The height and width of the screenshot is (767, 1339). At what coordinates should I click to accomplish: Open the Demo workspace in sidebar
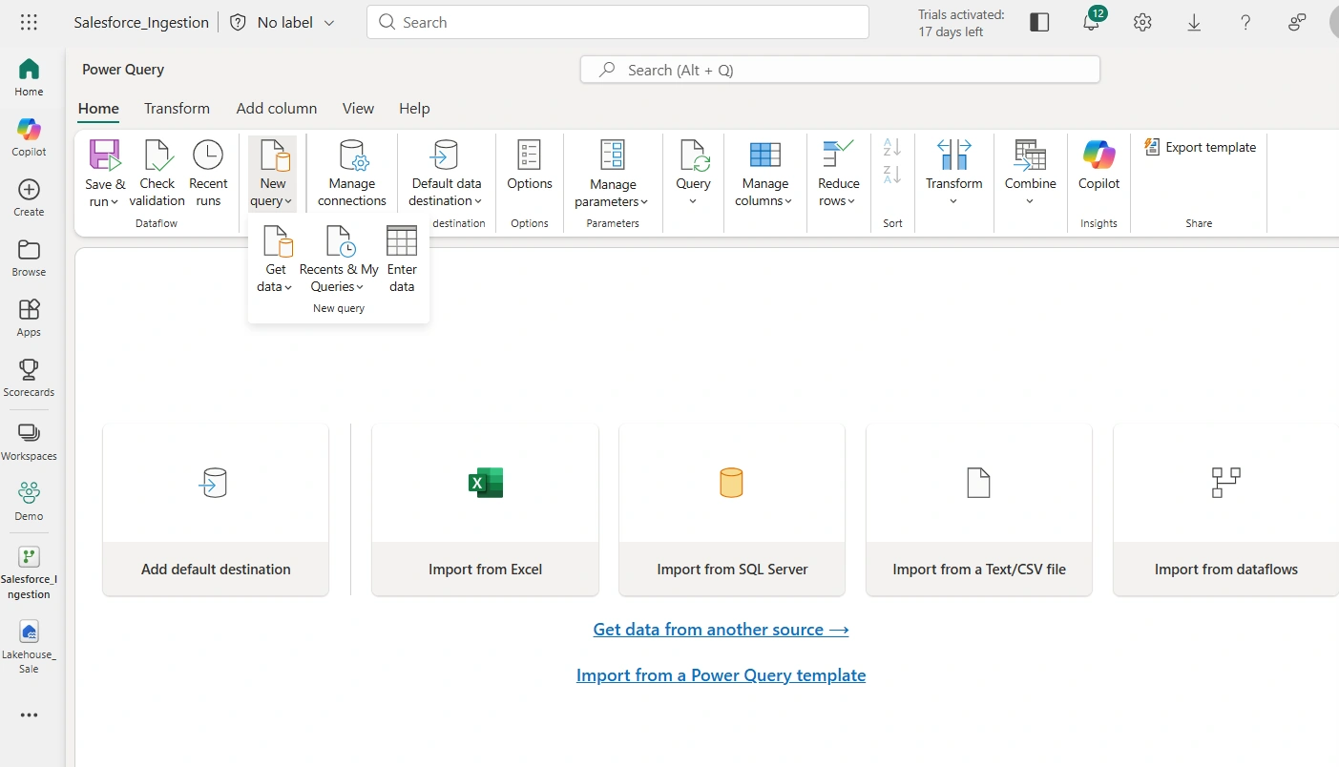[29, 502]
